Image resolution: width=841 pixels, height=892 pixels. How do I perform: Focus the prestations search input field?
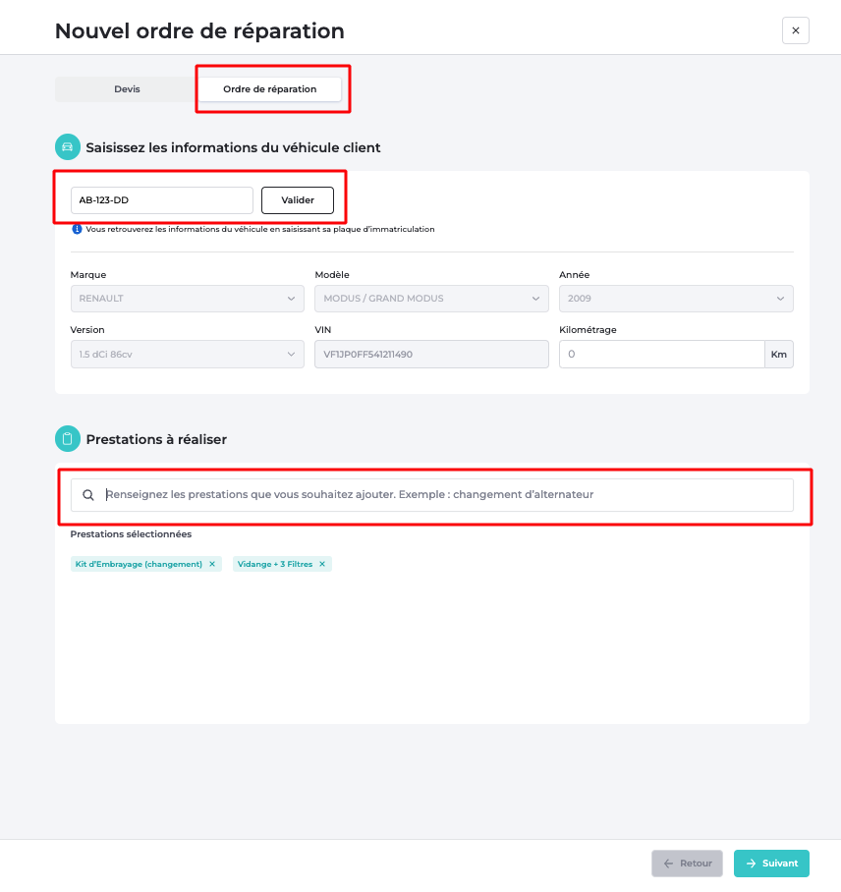pyautogui.click(x=432, y=495)
